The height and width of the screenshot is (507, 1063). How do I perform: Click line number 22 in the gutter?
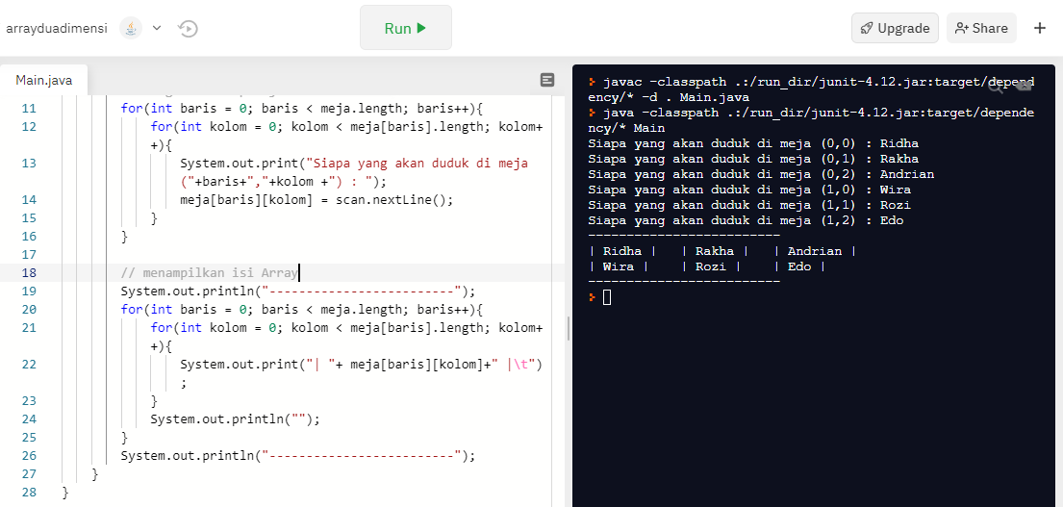pyautogui.click(x=29, y=365)
